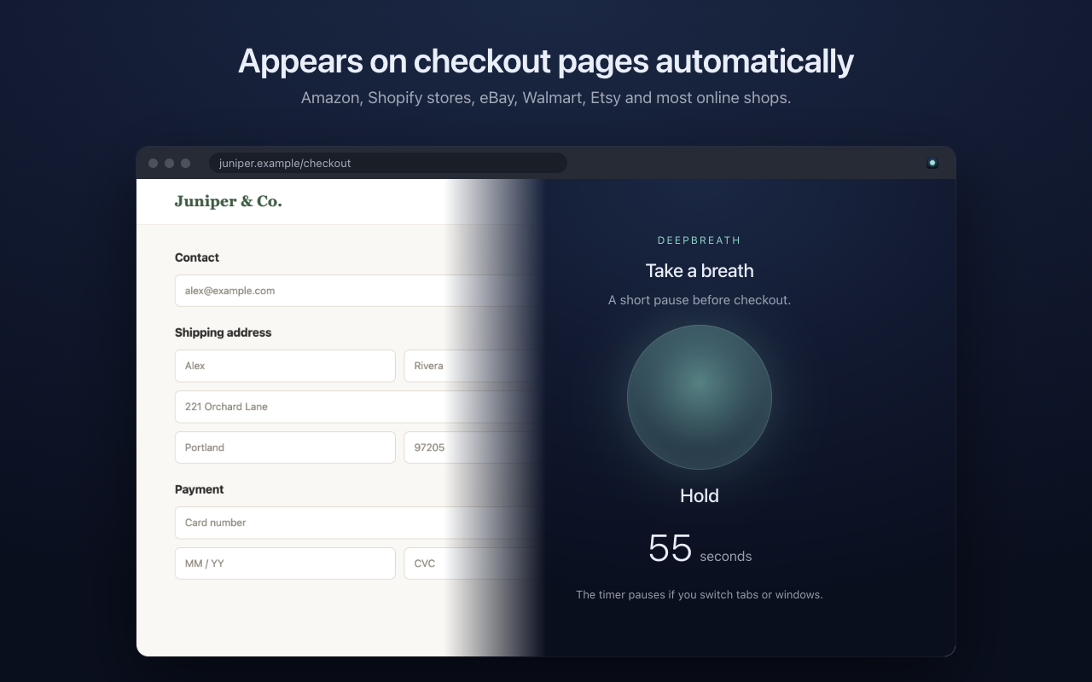This screenshot has height=682, width=1092.
Task: Click the 'Shipping address' section heading
Action: click(x=224, y=332)
